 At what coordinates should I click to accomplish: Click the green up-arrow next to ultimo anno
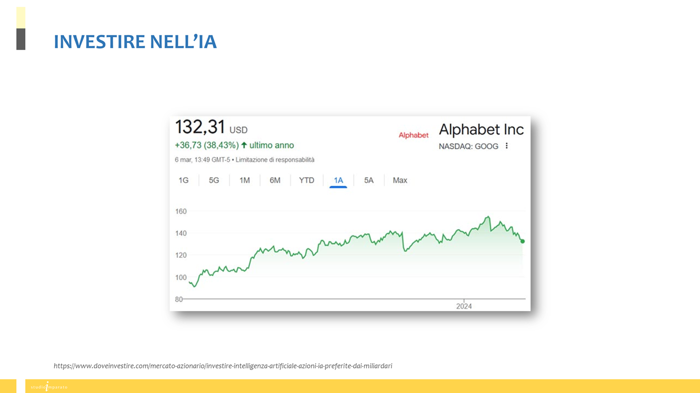[244, 145]
